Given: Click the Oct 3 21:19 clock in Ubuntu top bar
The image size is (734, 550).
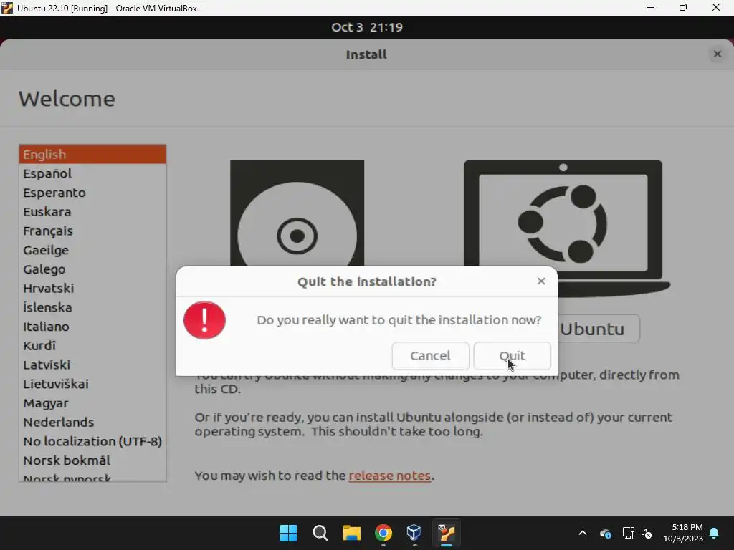Looking at the screenshot, I should point(367,27).
